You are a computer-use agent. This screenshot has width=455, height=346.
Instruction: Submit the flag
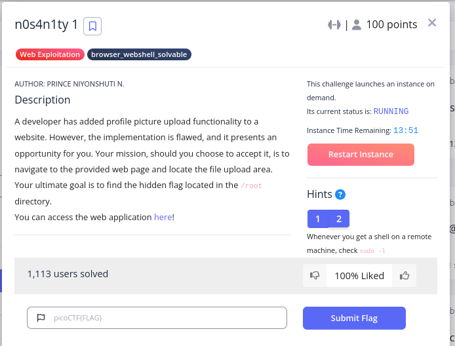(354, 318)
